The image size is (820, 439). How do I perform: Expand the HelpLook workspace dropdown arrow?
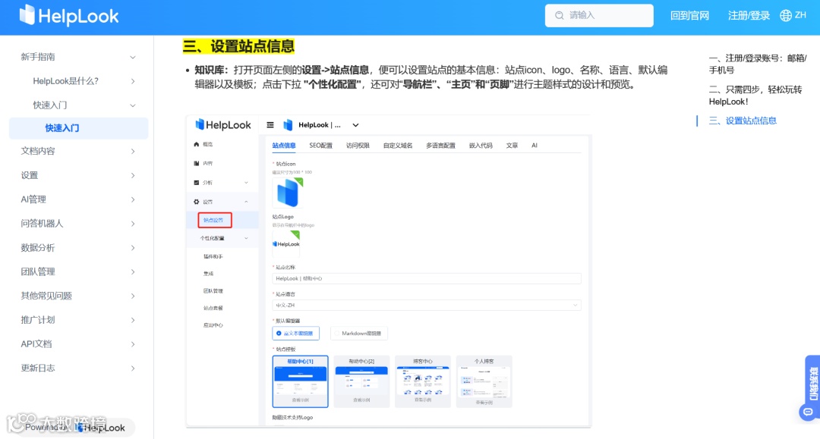[x=356, y=125]
